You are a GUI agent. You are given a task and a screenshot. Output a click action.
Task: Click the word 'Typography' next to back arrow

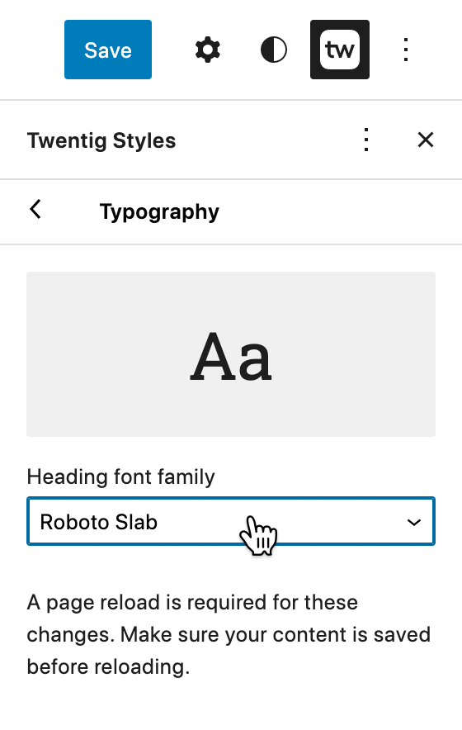point(159,212)
